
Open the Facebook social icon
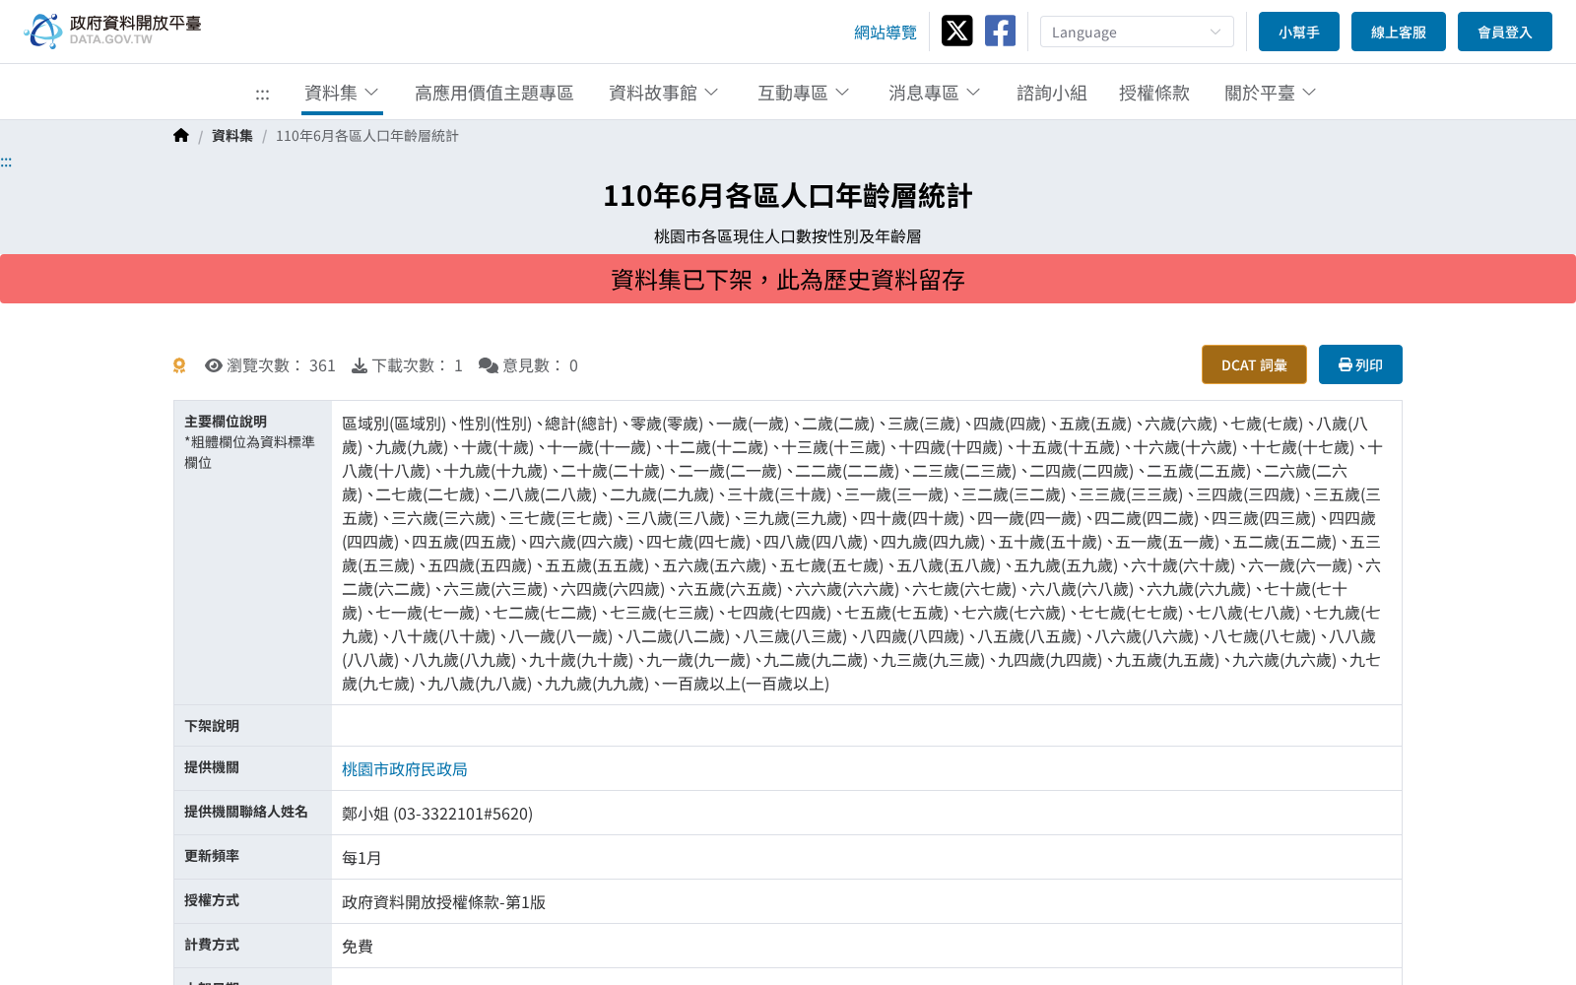1000,31
